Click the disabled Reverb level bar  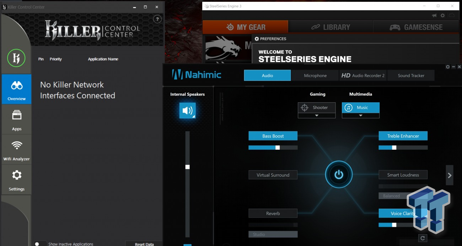pyautogui.click(x=273, y=225)
